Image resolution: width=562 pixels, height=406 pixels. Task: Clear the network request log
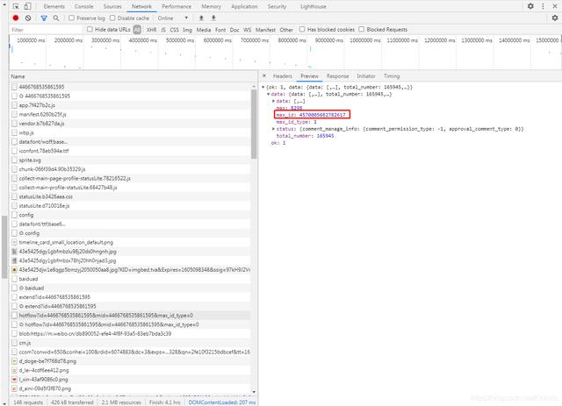28,18
